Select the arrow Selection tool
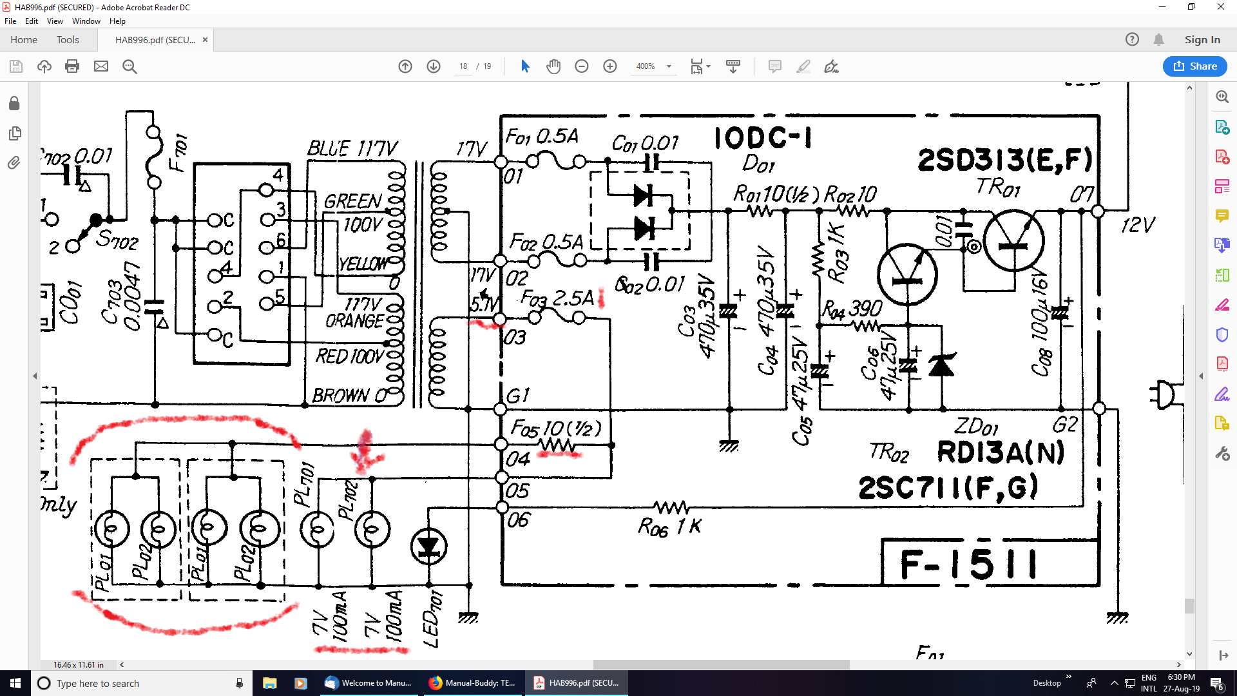 coord(525,66)
